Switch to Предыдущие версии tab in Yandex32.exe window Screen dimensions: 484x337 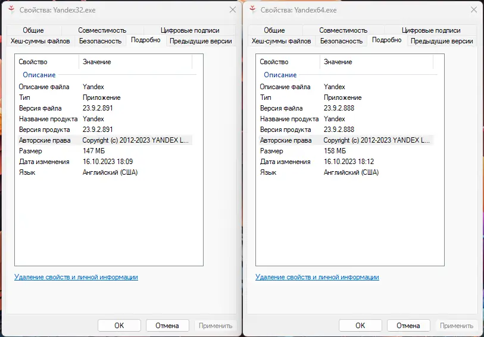(x=200, y=41)
